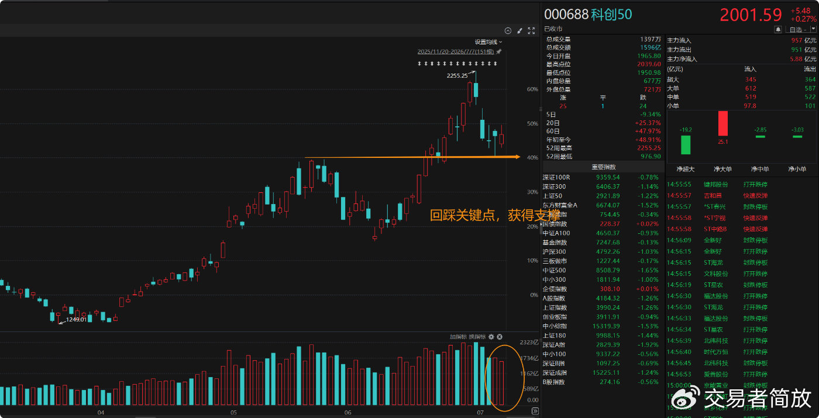
Task: Click the 年初至今 performance row
Action: (603, 140)
